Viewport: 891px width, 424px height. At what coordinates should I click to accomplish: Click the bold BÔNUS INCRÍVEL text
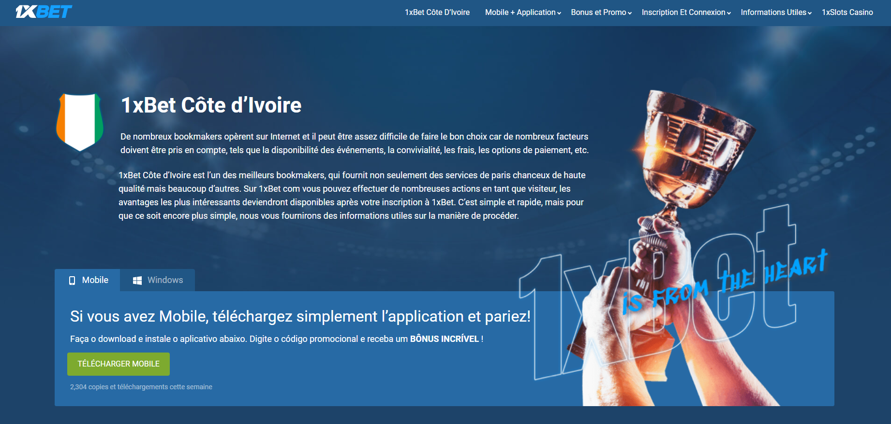[x=445, y=339]
